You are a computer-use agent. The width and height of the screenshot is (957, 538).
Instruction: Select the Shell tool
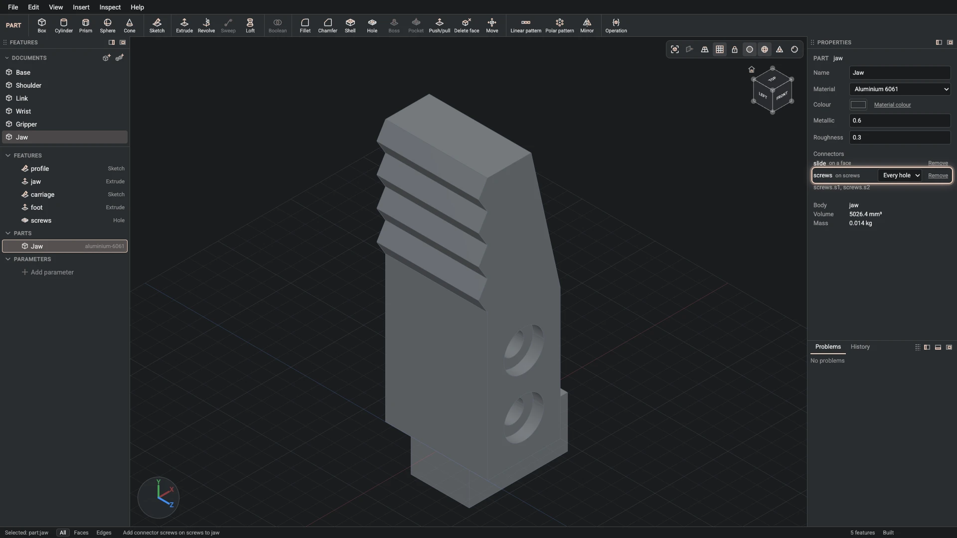pos(350,25)
